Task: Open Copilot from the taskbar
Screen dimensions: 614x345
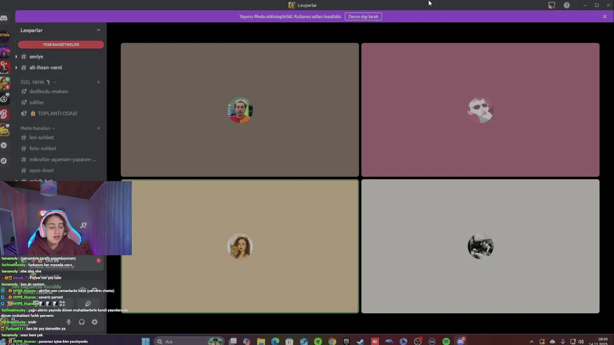Action: 247,342
